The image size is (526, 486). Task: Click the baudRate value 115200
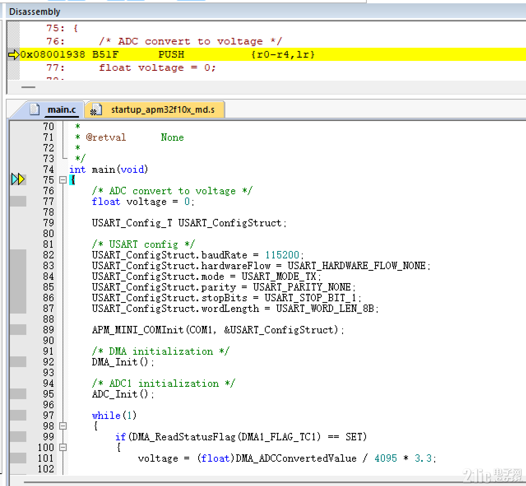282,255
